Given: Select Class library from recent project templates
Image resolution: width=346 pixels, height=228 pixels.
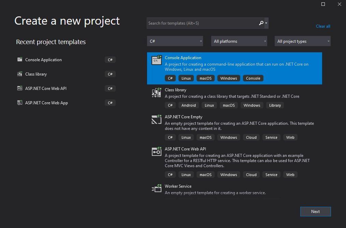Looking at the screenshot, I should [36, 74].
